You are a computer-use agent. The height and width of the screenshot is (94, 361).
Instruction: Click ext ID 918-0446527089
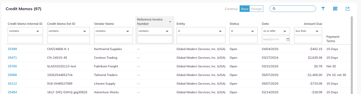point(60,84)
